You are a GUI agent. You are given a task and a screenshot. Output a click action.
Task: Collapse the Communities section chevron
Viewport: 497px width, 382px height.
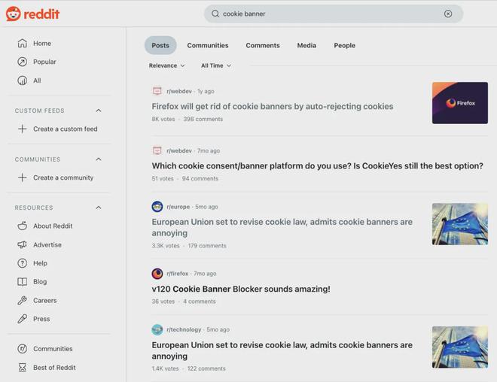coord(99,159)
